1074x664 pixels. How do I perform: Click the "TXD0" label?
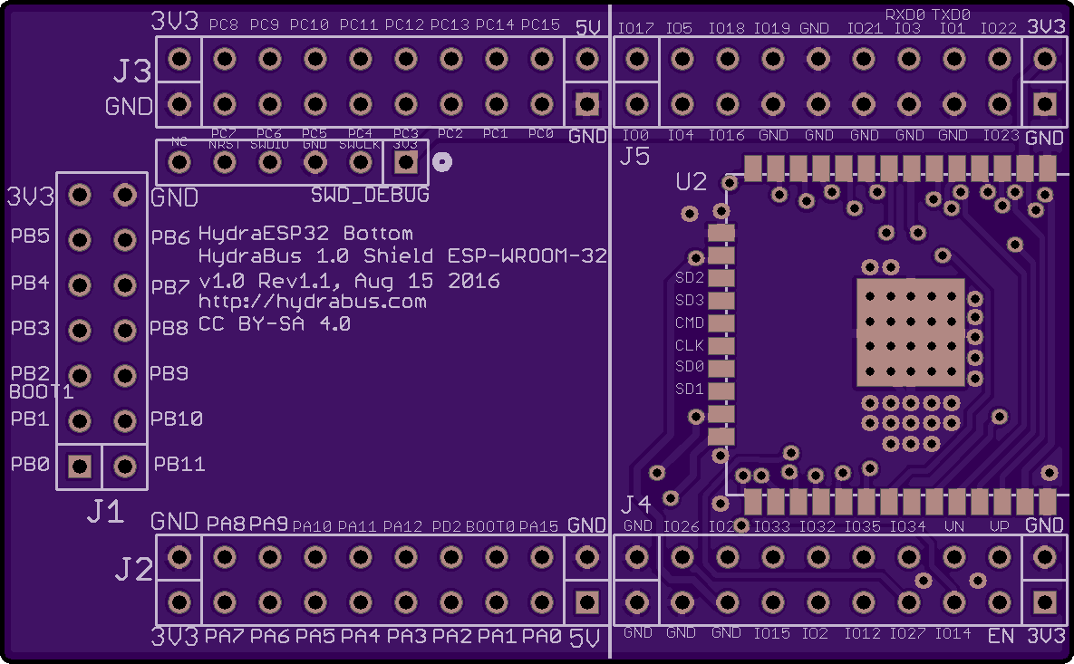point(951,14)
